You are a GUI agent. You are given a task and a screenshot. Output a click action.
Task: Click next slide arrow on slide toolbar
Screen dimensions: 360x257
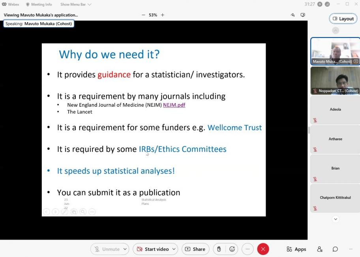(55, 212)
